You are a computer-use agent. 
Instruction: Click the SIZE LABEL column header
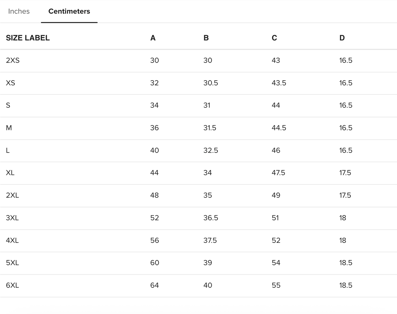pos(28,38)
